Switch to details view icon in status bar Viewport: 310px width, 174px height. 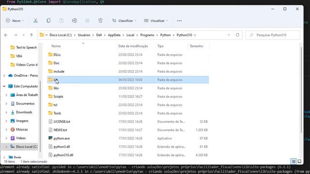[x=294, y=161]
